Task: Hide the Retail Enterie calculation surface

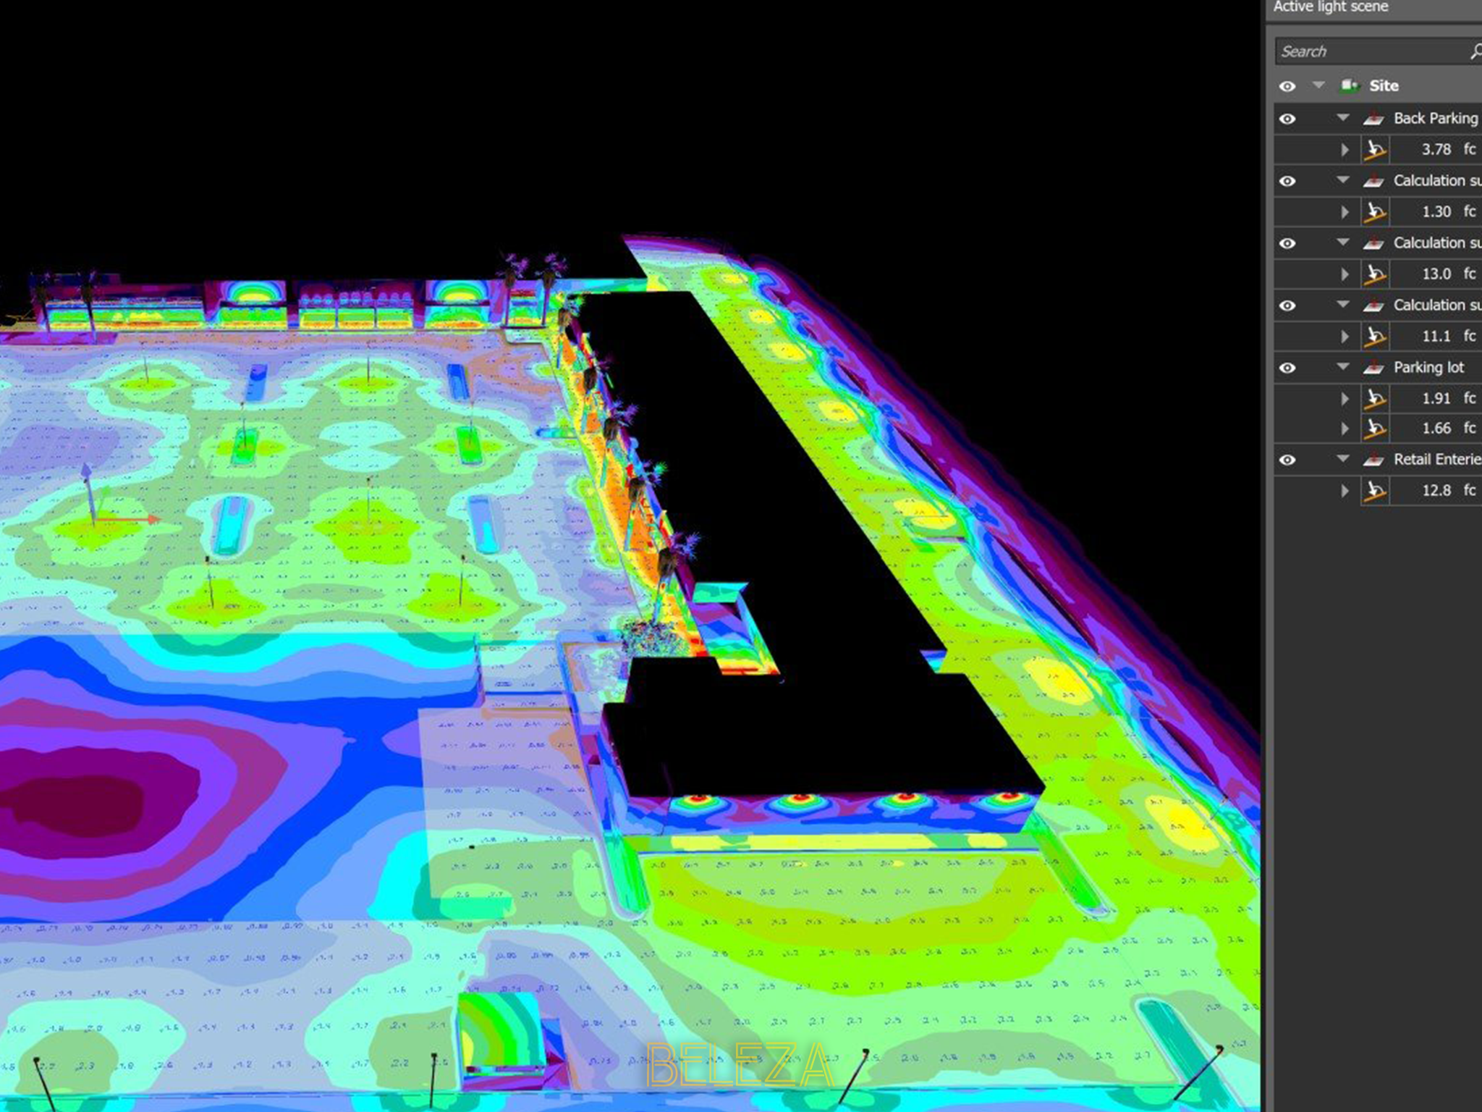Action: tap(1287, 460)
